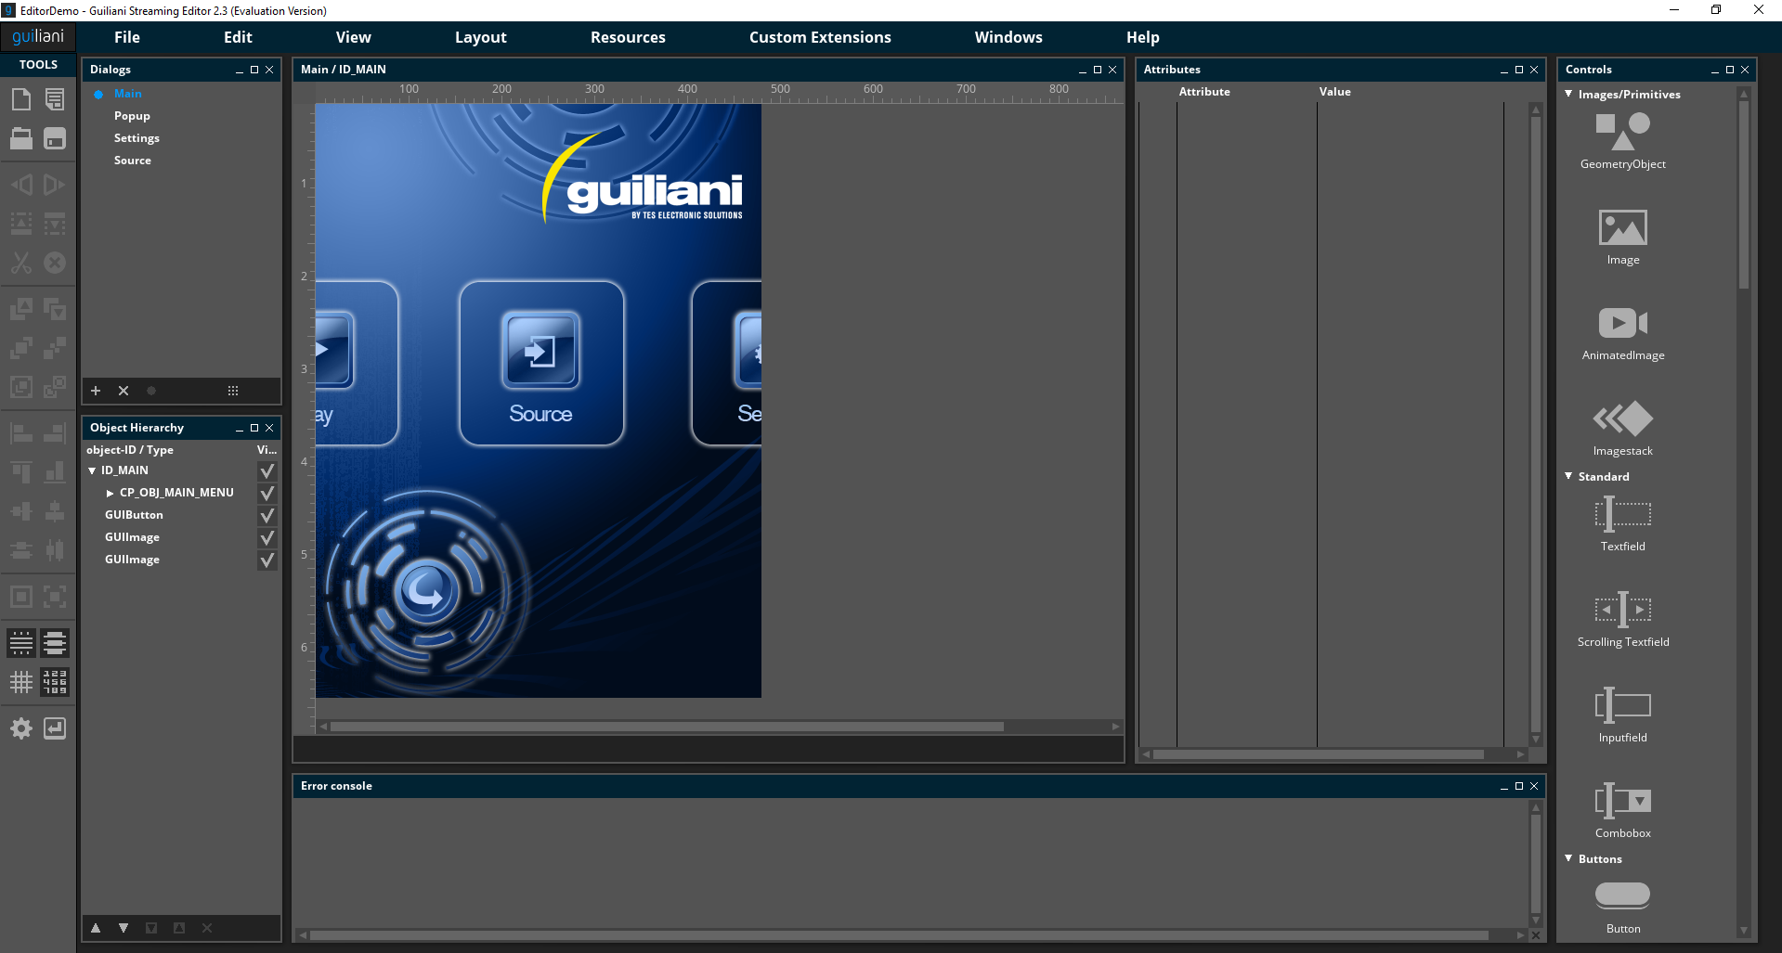1782x953 pixels.
Task: Click the Source button on the canvas
Action: [x=541, y=363]
